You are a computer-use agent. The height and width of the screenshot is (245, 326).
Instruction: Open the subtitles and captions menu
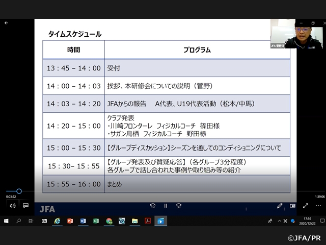click(26, 206)
